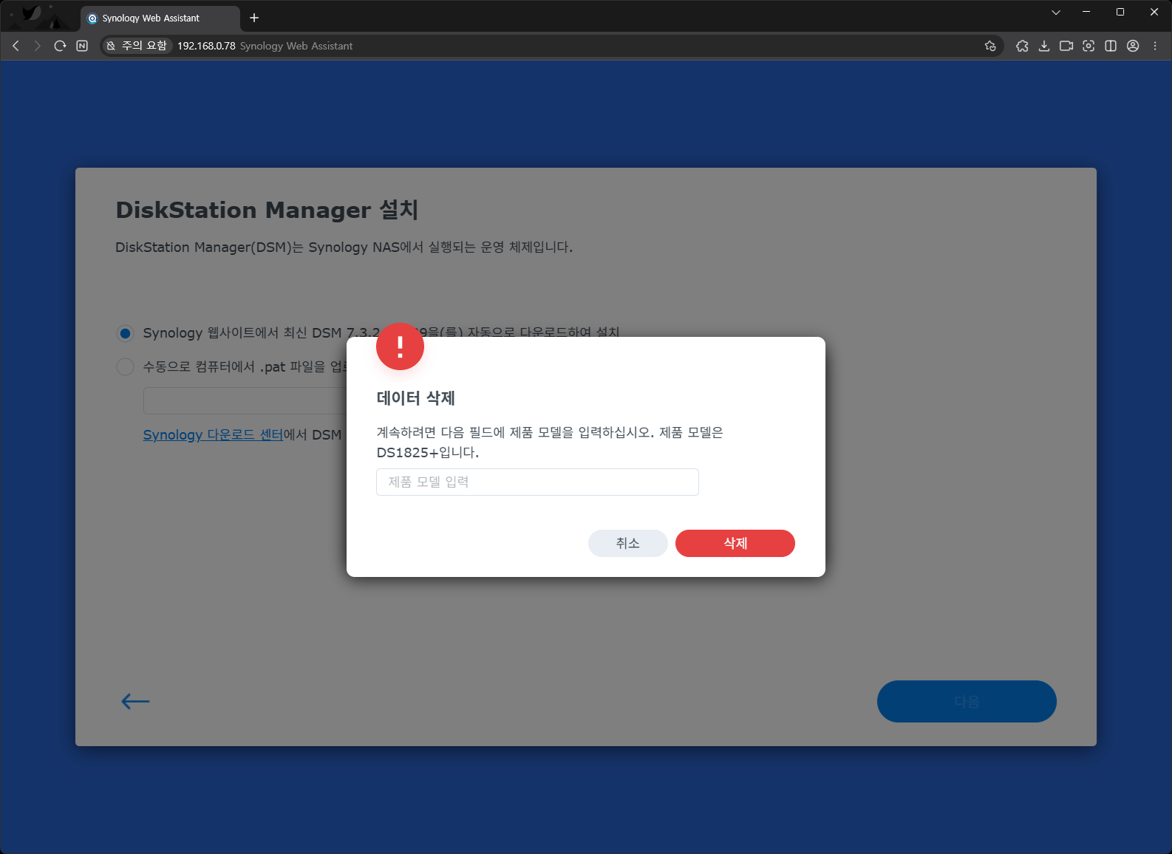Open a new browser tab
Image resolution: width=1172 pixels, height=854 pixels.
[x=254, y=18]
